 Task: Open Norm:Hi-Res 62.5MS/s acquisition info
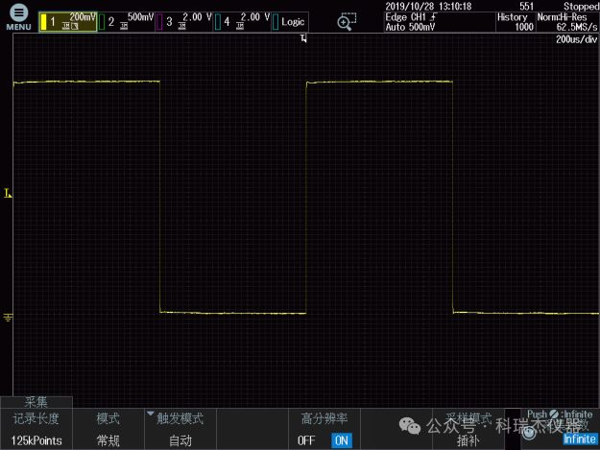click(567, 22)
